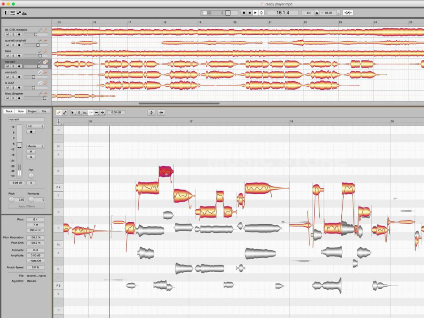Image resolution: width=424 pixels, height=318 pixels.
Task: Open the mixer view icon
Action: point(13,13)
